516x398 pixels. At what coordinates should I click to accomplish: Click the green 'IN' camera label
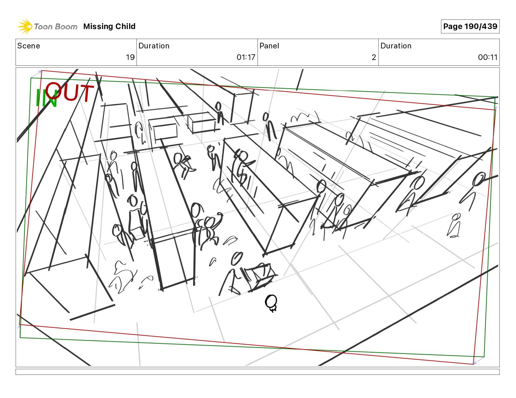pyautogui.click(x=46, y=98)
